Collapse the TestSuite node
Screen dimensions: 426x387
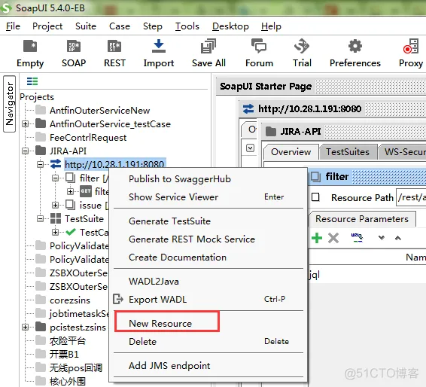[40, 218]
